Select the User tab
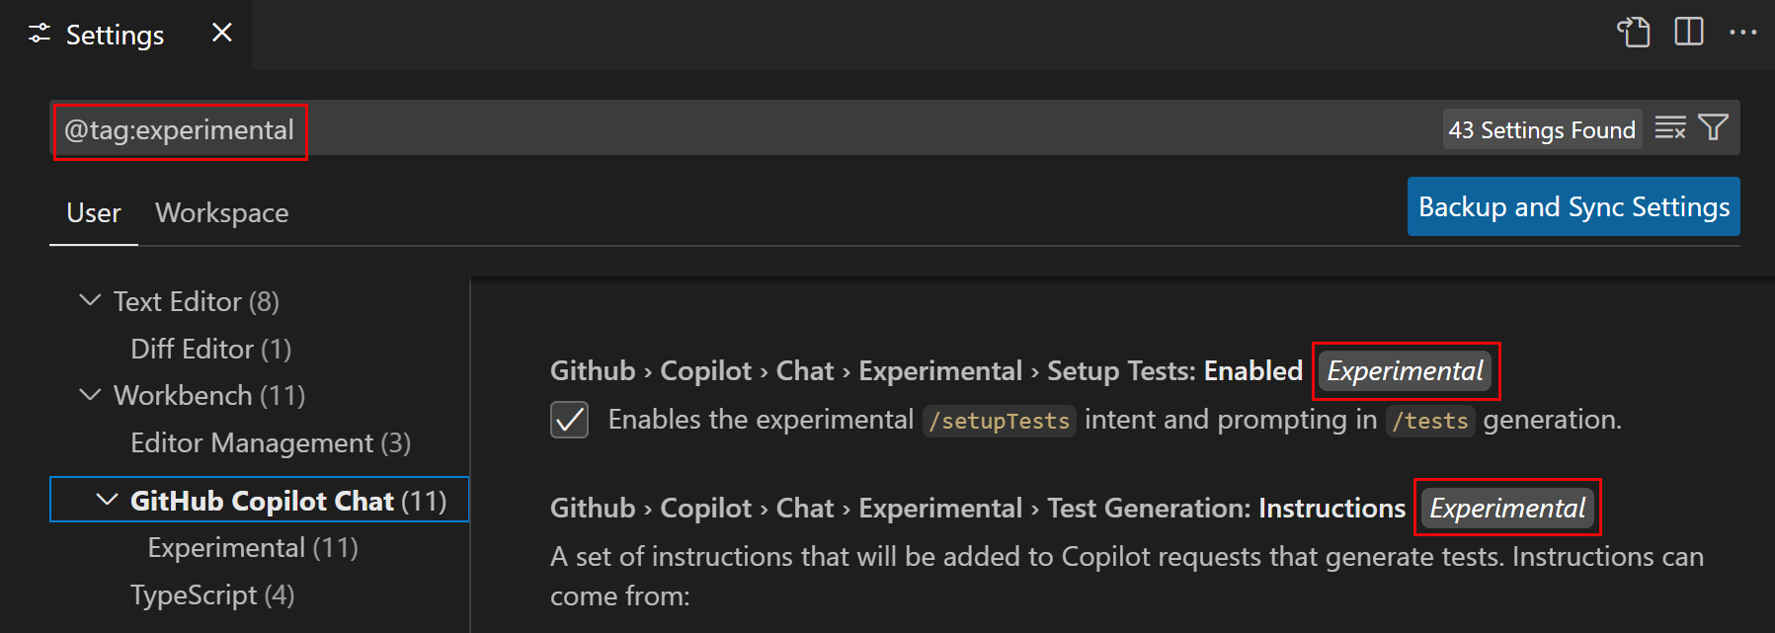The height and width of the screenshot is (633, 1775). coord(93,212)
